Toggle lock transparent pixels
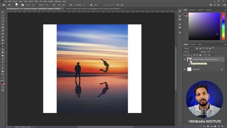The height and width of the screenshot is (128, 227). tap(189, 55)
